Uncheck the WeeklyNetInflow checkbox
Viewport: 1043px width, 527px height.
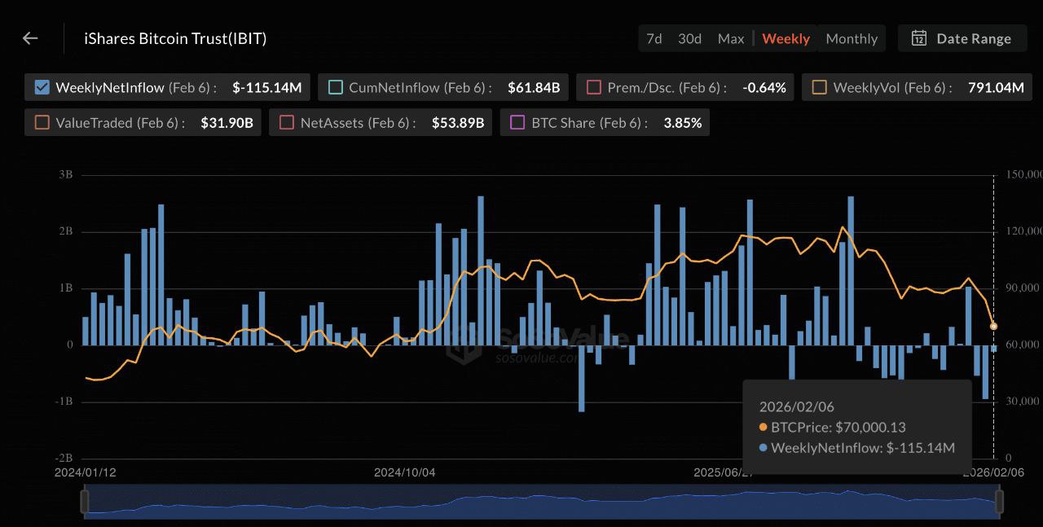tap(42, 87)
